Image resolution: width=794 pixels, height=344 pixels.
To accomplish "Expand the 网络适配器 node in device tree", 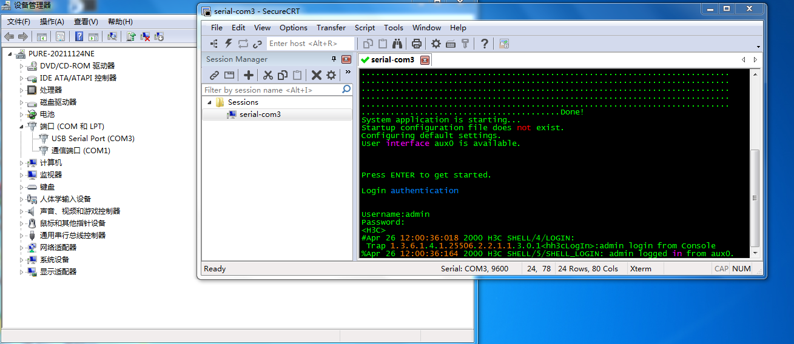I will (22, 248).
